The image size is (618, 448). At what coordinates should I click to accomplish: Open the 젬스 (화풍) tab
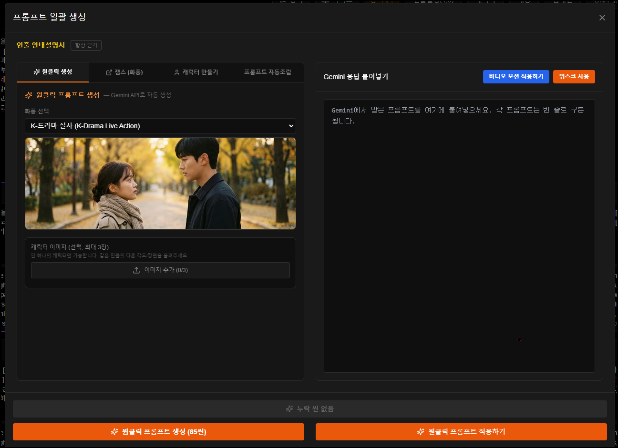click(x=124, y=72)
